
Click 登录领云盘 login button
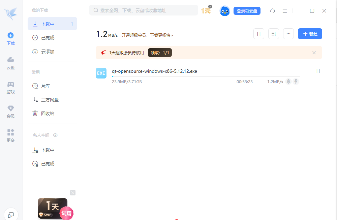tap(247, 11)
